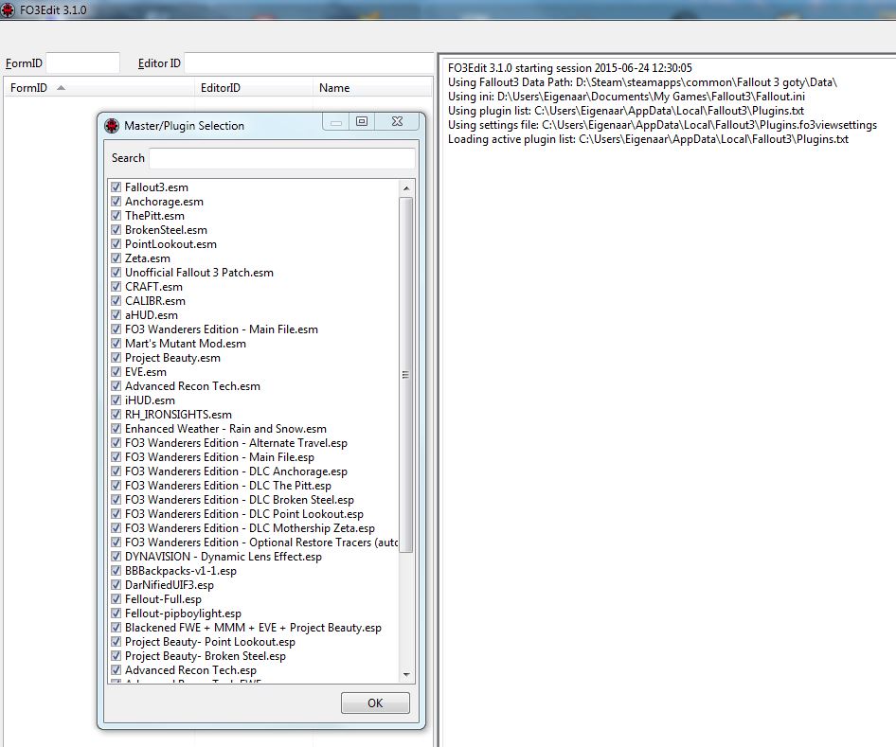Uncheck Zeta.esm checkbox

click(116, 258)
